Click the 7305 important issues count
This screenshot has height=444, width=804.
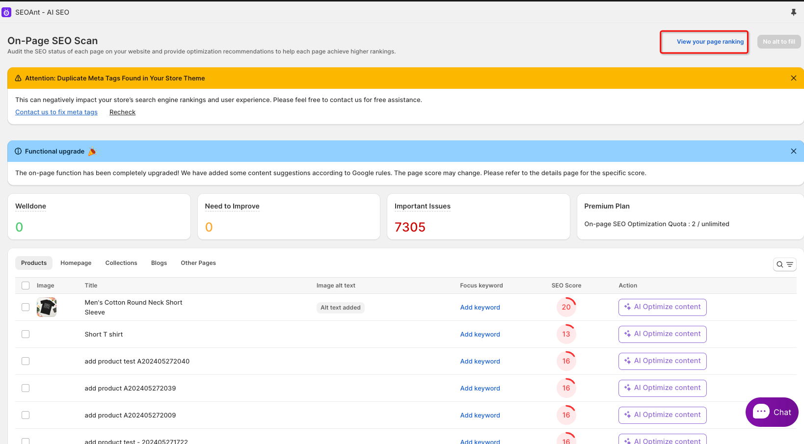[x=410, y=227]
